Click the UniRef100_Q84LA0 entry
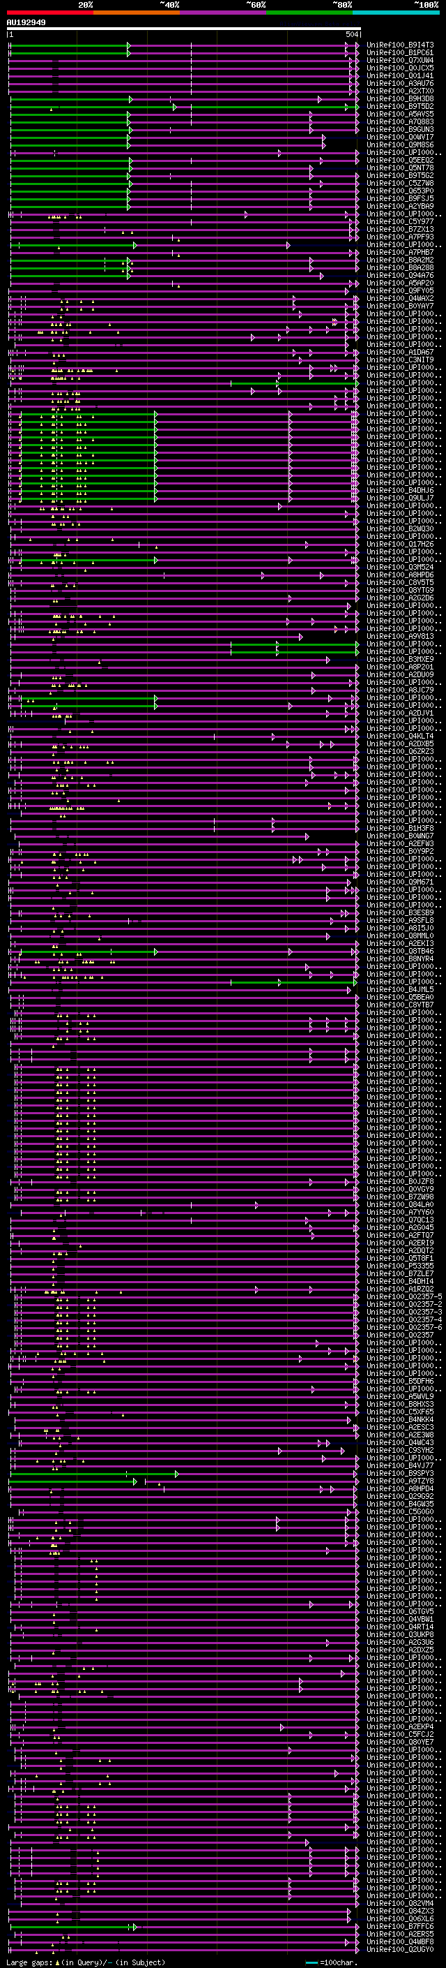 400,1205
